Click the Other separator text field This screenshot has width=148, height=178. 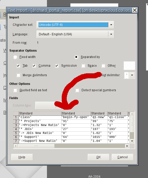(129, 66)
